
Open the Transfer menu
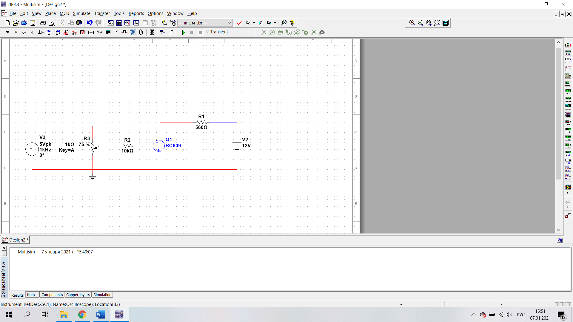pyautogui.click(x=102, y=13)
